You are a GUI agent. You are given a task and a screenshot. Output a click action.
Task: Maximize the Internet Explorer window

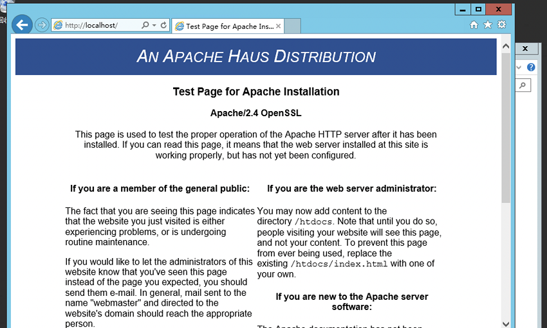click(x=479, y=10)
